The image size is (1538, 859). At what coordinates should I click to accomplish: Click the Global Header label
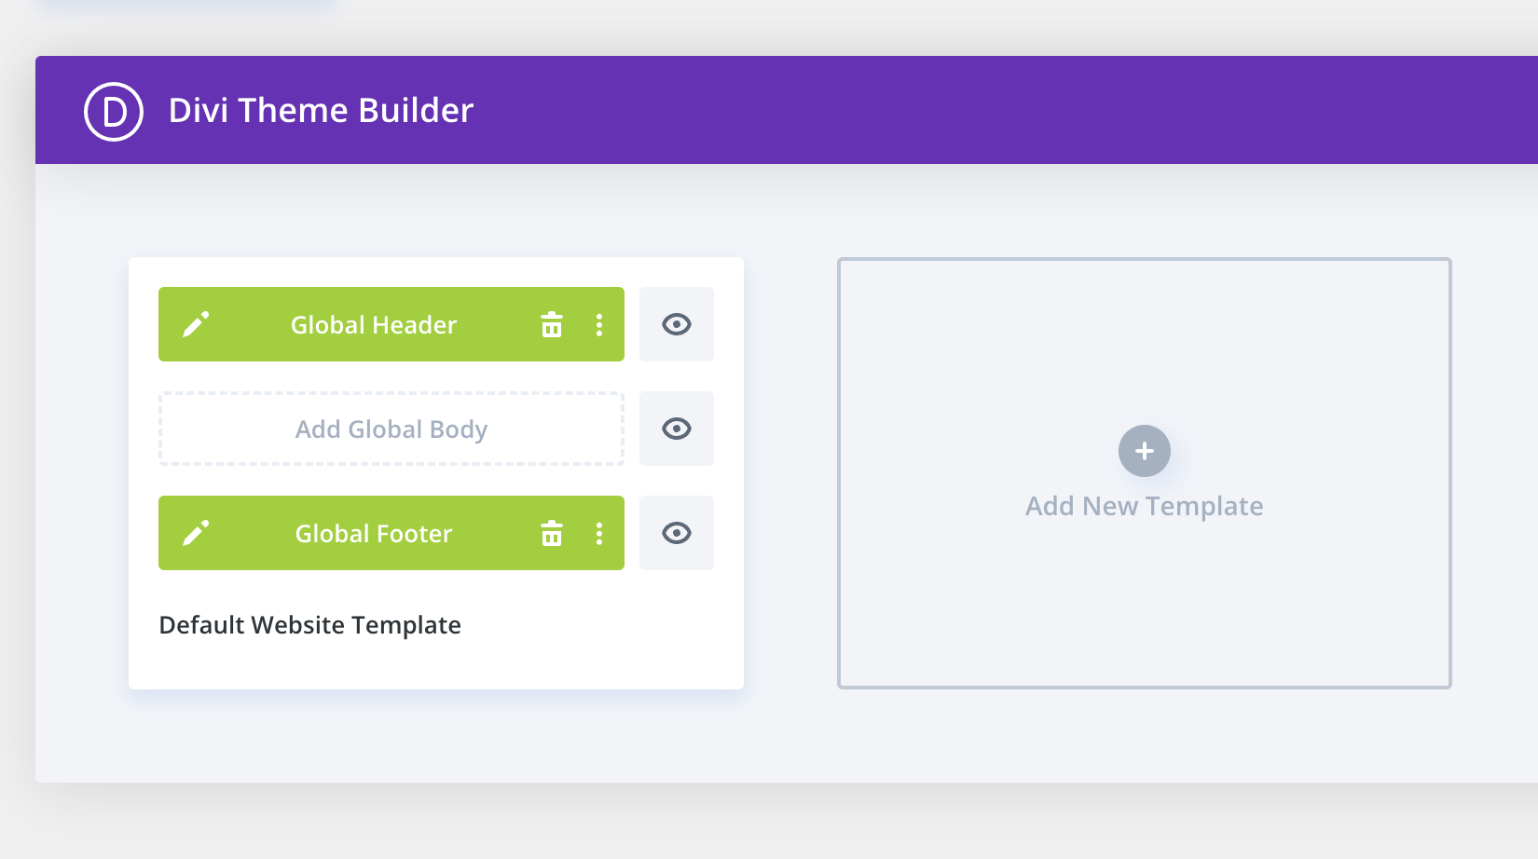(374, 325)
